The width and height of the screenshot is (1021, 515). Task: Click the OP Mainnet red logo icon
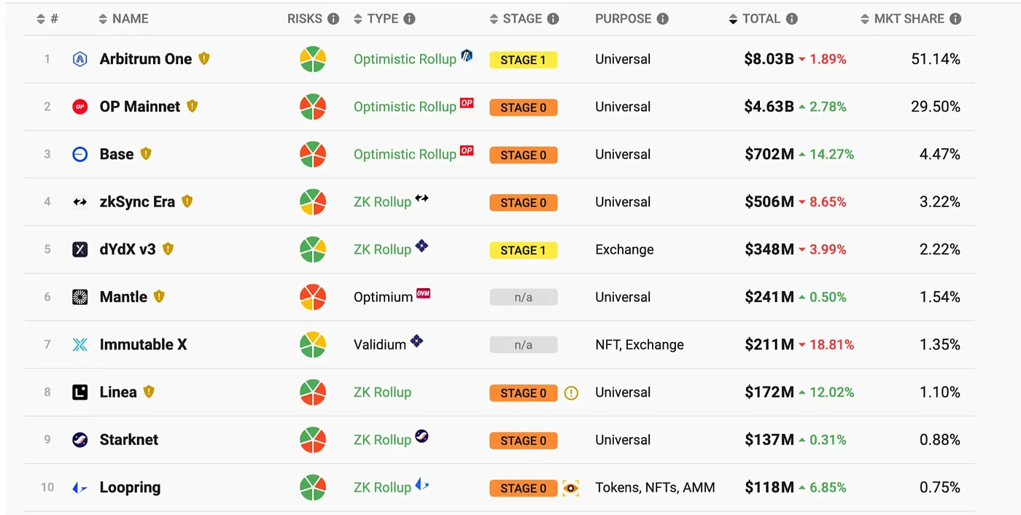(80, 107)
